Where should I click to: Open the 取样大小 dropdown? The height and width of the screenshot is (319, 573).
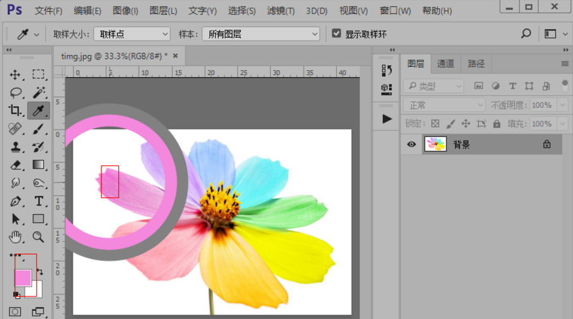point(132,34)
